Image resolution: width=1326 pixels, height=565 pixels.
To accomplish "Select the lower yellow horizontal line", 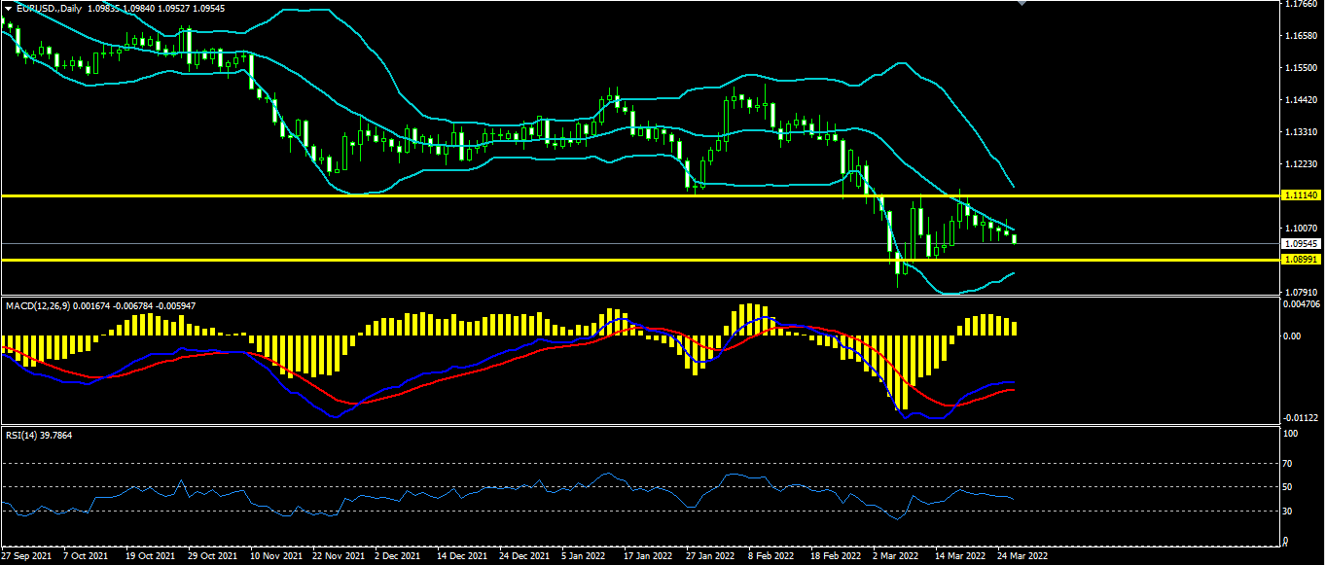I will [x=639, y=260].
